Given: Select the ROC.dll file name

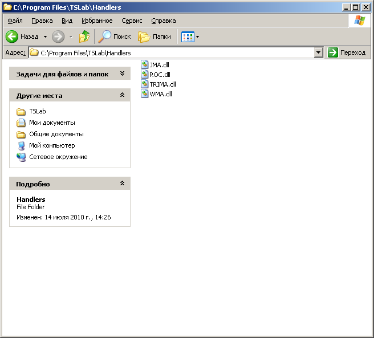Looking at the screenshot, I should tap(160, 75).
